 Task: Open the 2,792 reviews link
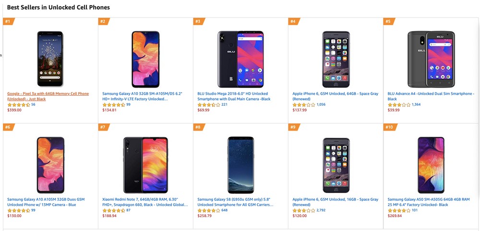(321, 210)
